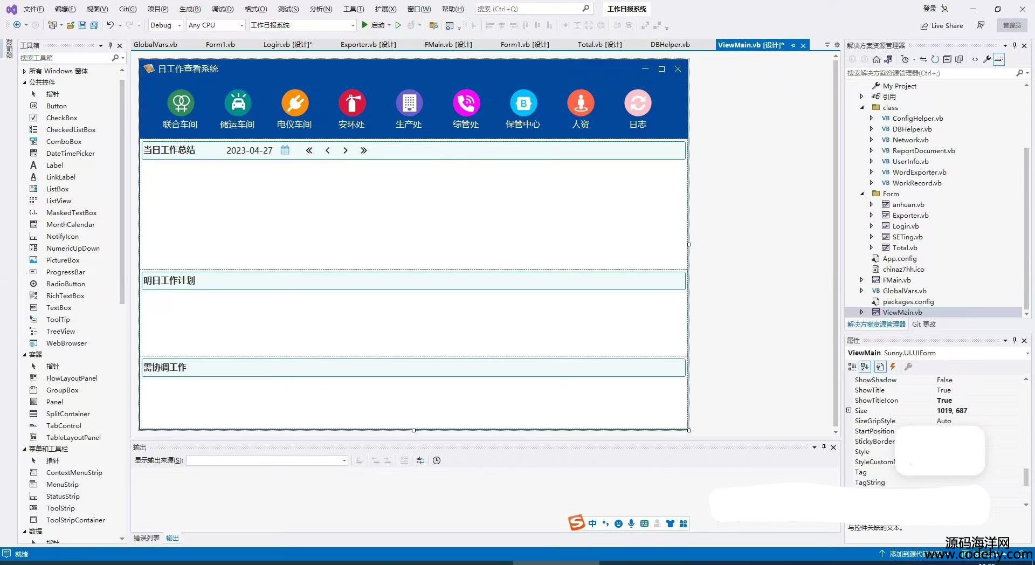Image resolution: width=1035 pixels, height=565 pixels.
Task: Switch to the Login.vb [设计]* tab
Action: pos(287,45)
